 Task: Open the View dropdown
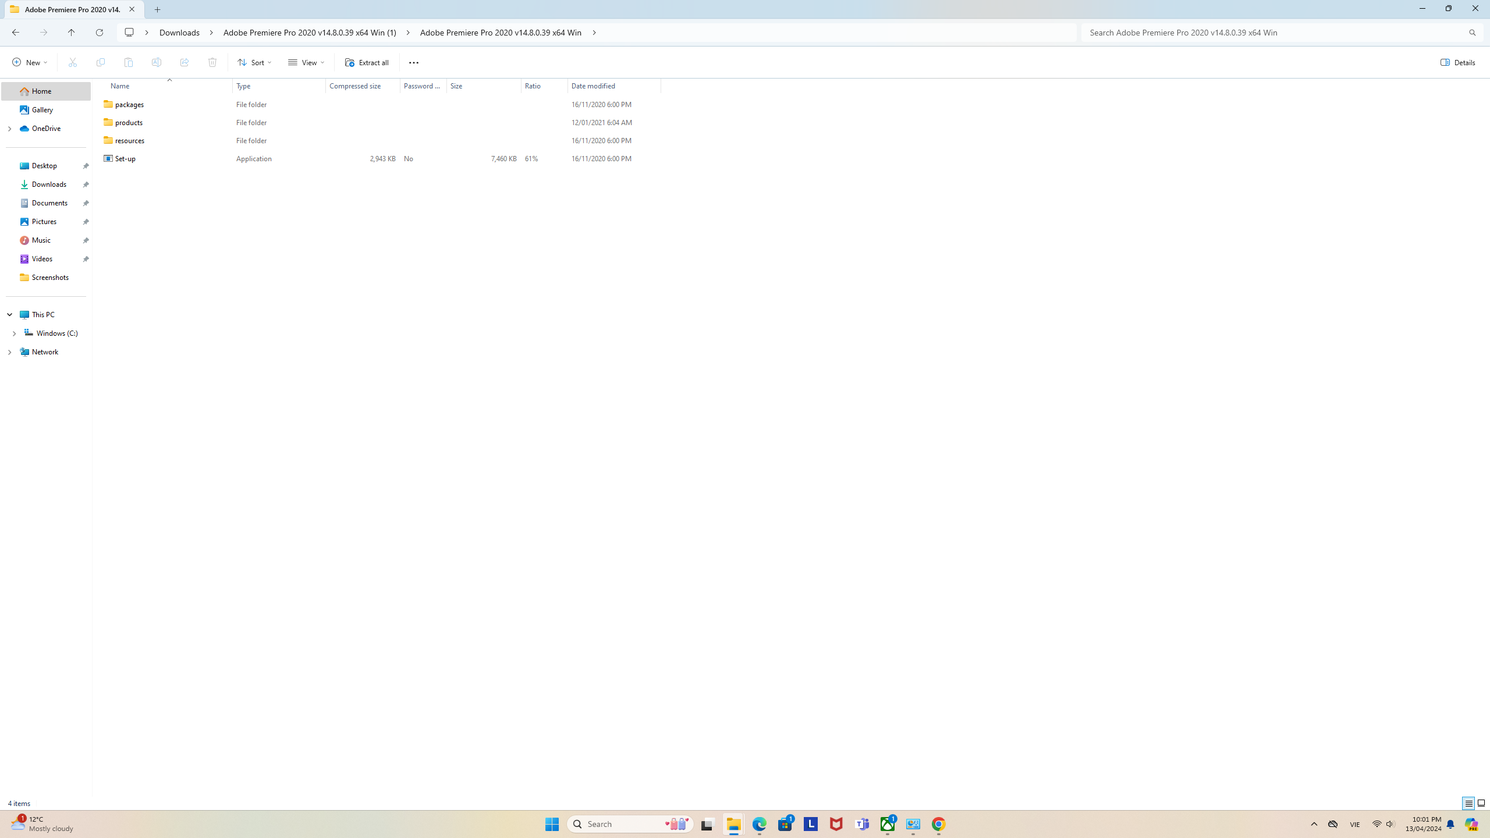point(306,62)
